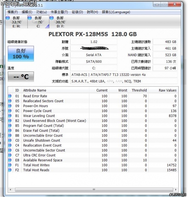Screen dimensions: 188x197
Task: Click the NAND writes value 523 GB
Action: (165, 55)
